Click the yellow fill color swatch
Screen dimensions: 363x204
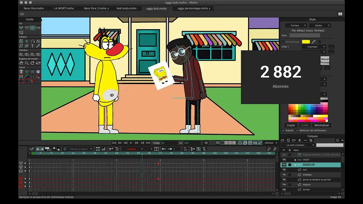306,42
